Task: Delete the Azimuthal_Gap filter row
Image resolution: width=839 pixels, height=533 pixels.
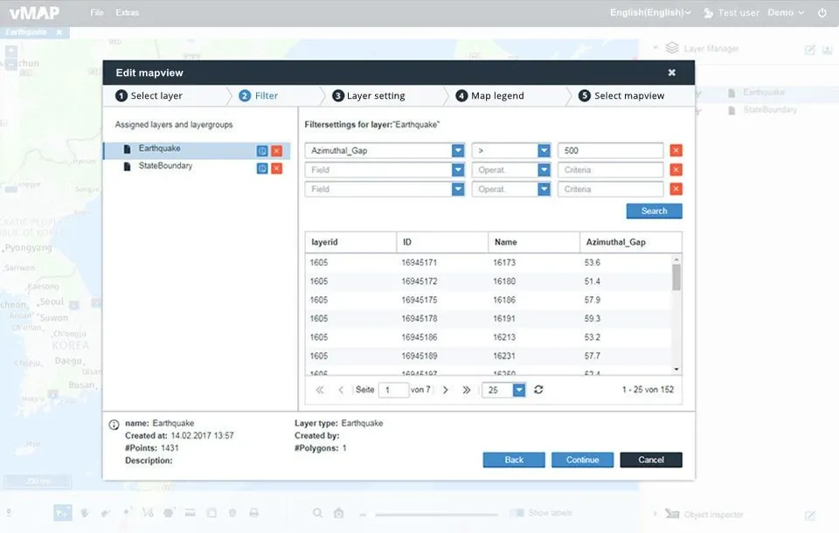Action: click(x=676, y=150)
